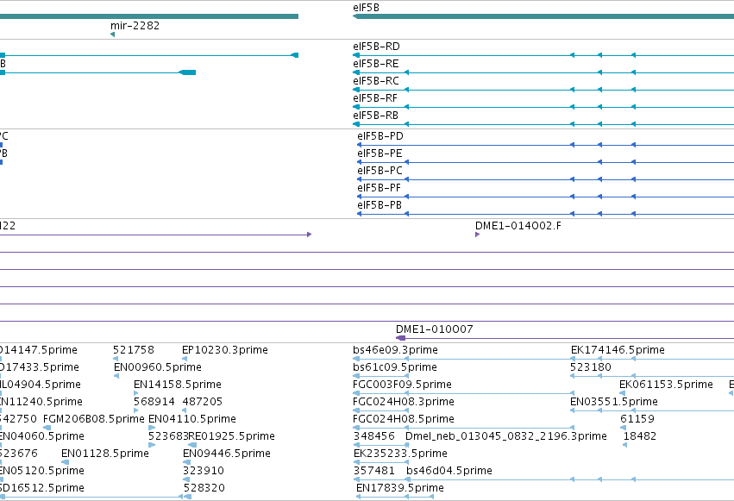
Task: Select EST EN01128.5prime
Action: 105,454
